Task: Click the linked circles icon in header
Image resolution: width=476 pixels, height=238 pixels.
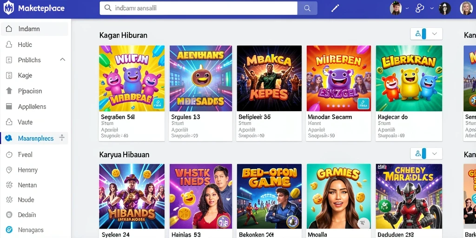Action: click(x=420, y=8)
